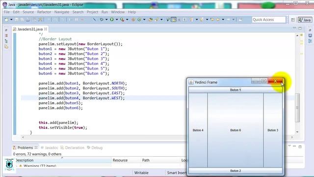This screenshot has width=314, height=177.
Task: Click the top icon in left sidebar
Action: (x=6, y=30)
